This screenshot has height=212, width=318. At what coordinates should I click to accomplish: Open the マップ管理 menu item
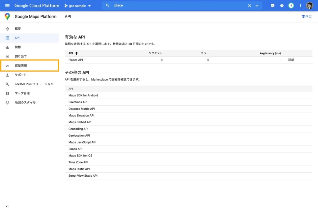(30, 93)
